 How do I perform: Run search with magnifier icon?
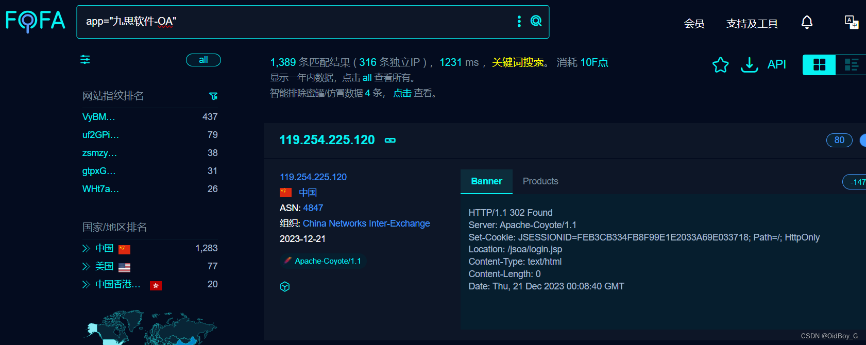[x=536, y=21]
